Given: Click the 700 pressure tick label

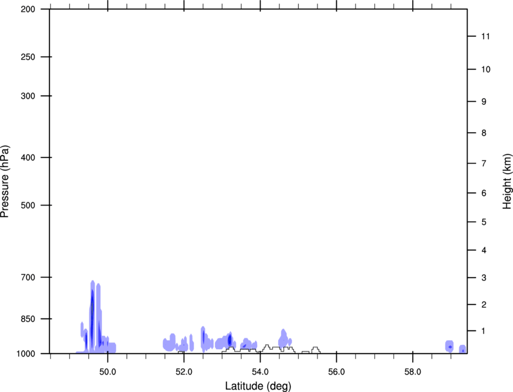Looking at the screenshot, I should (28, 277).
